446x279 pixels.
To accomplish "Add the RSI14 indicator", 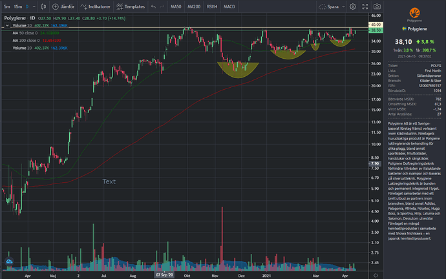I will tap(212, 6).
